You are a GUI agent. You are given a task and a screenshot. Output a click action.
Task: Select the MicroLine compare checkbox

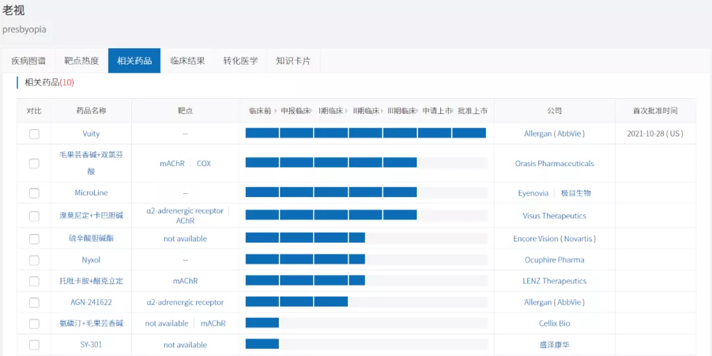tap(34, 193)
